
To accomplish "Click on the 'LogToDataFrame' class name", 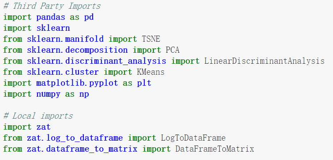I will pyautogui.click(x=193, y=138).
